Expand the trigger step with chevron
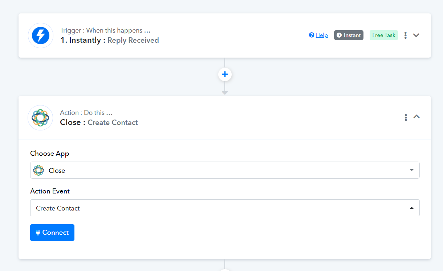Viewport: 443px width, 271px height. point(416,35)
